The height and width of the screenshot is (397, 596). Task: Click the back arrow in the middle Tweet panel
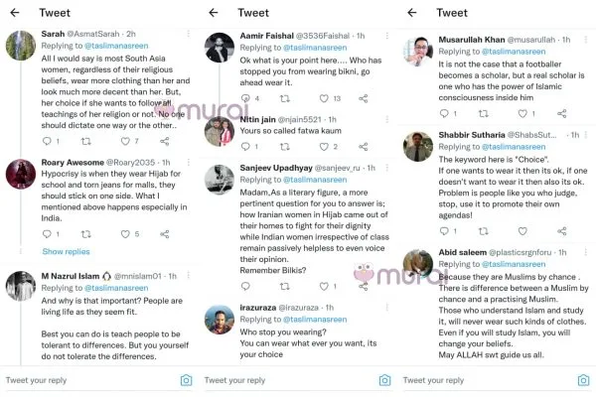pos(214,13)
